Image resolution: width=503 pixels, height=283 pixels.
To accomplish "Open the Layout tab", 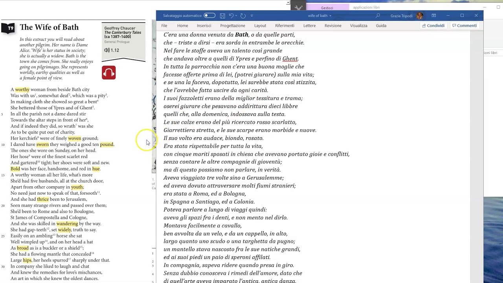I will pyautogui.click(x=260, y=26).
